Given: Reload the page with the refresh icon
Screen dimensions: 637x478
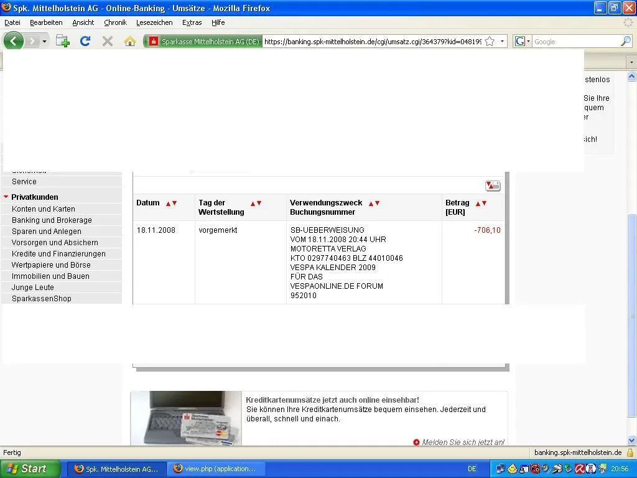Looking at the screenshot, I should click(x=85, y=41).
